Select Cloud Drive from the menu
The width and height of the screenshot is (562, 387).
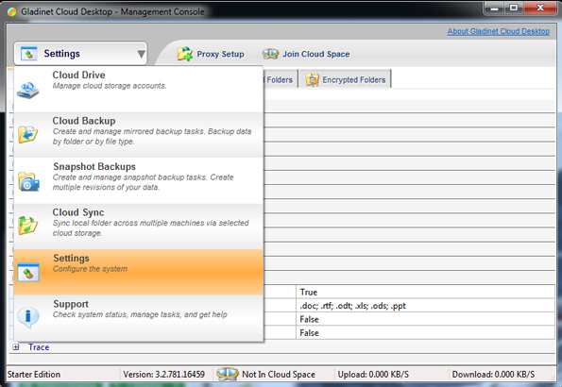click(138, 89)
